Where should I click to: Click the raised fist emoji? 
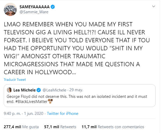(50, 101)
